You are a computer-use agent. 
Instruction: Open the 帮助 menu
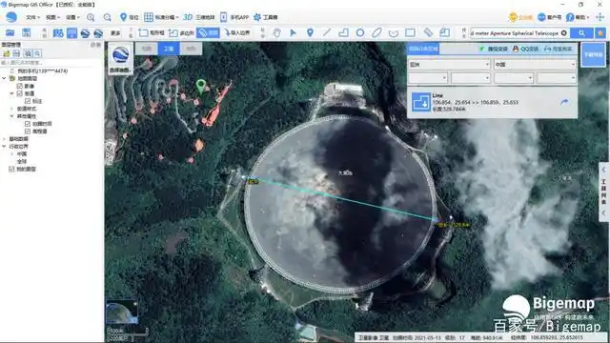point(578,17)
